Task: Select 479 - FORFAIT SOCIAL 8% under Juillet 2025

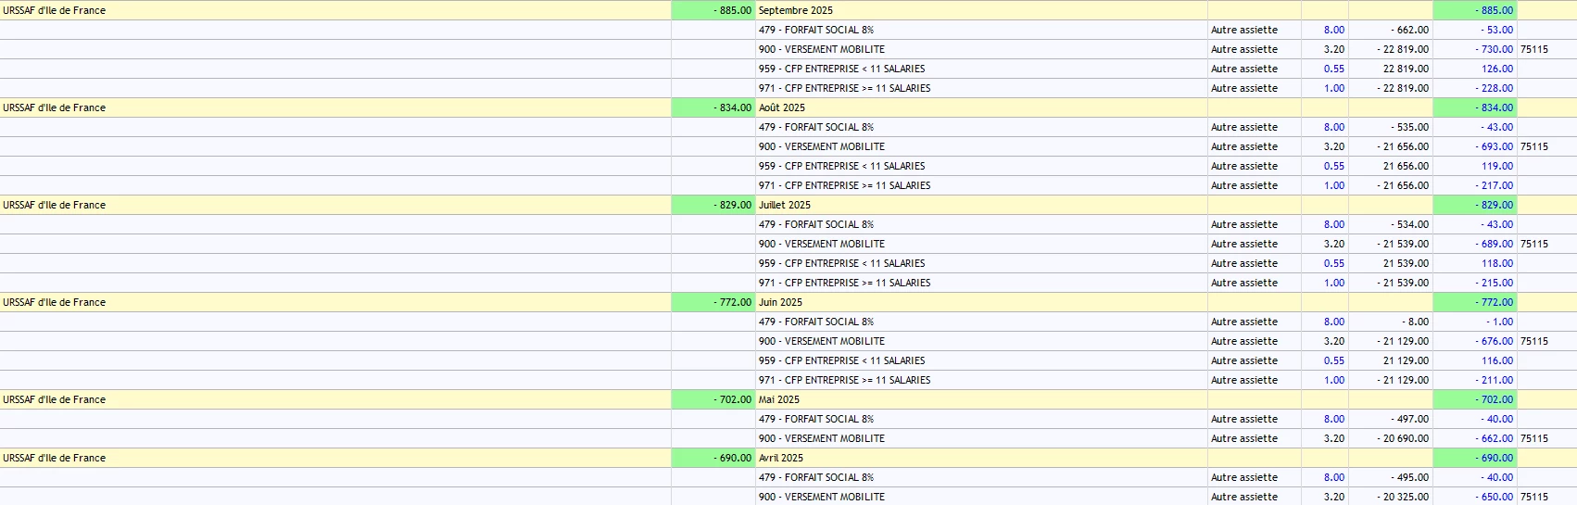Action: coord(981,224)
